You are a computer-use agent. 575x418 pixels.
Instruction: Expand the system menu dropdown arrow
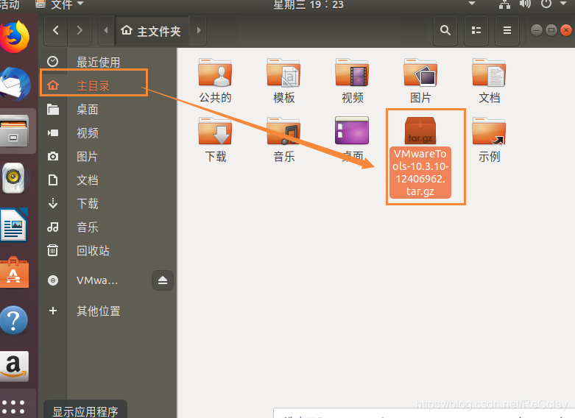click(564, 4)
